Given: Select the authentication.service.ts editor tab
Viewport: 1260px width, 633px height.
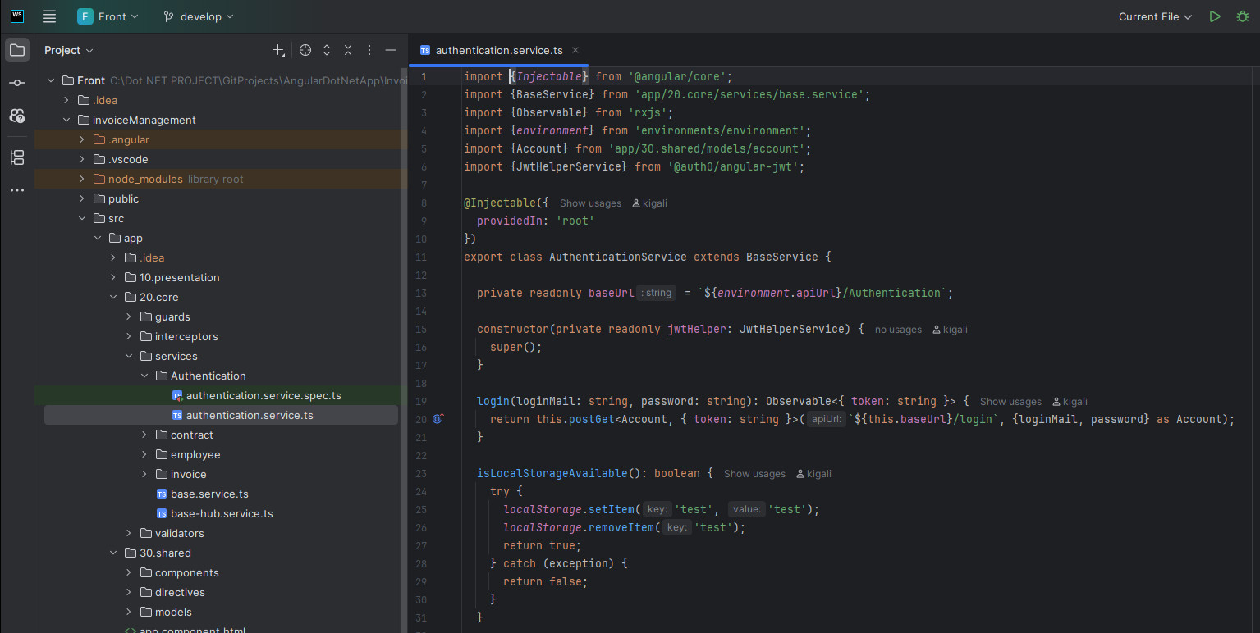Looking at the screenshot, I should (499, 50).
